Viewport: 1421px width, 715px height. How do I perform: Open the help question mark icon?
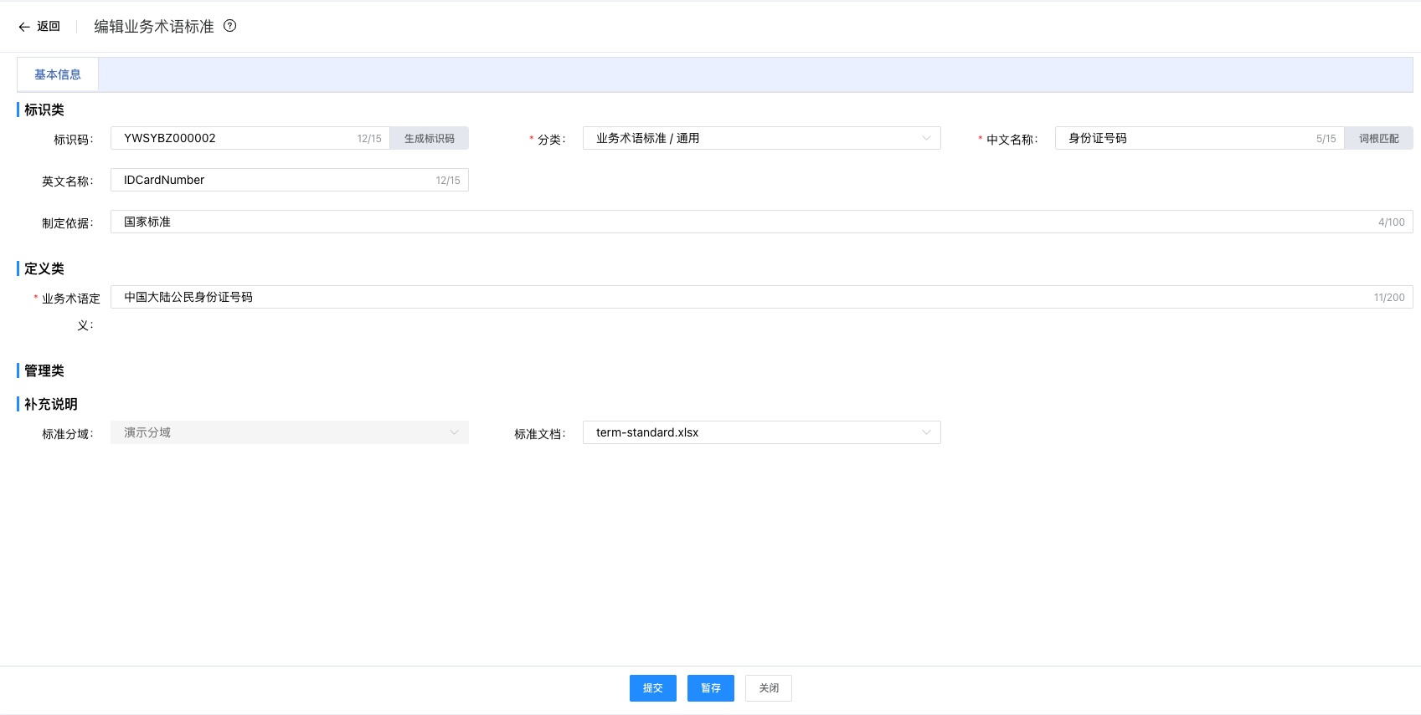(230, 26)
